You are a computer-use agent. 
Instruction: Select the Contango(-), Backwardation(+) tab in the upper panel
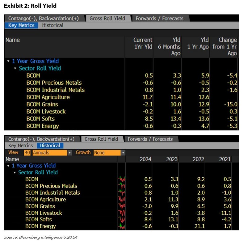pyautogui.click(x=44, y=19)
